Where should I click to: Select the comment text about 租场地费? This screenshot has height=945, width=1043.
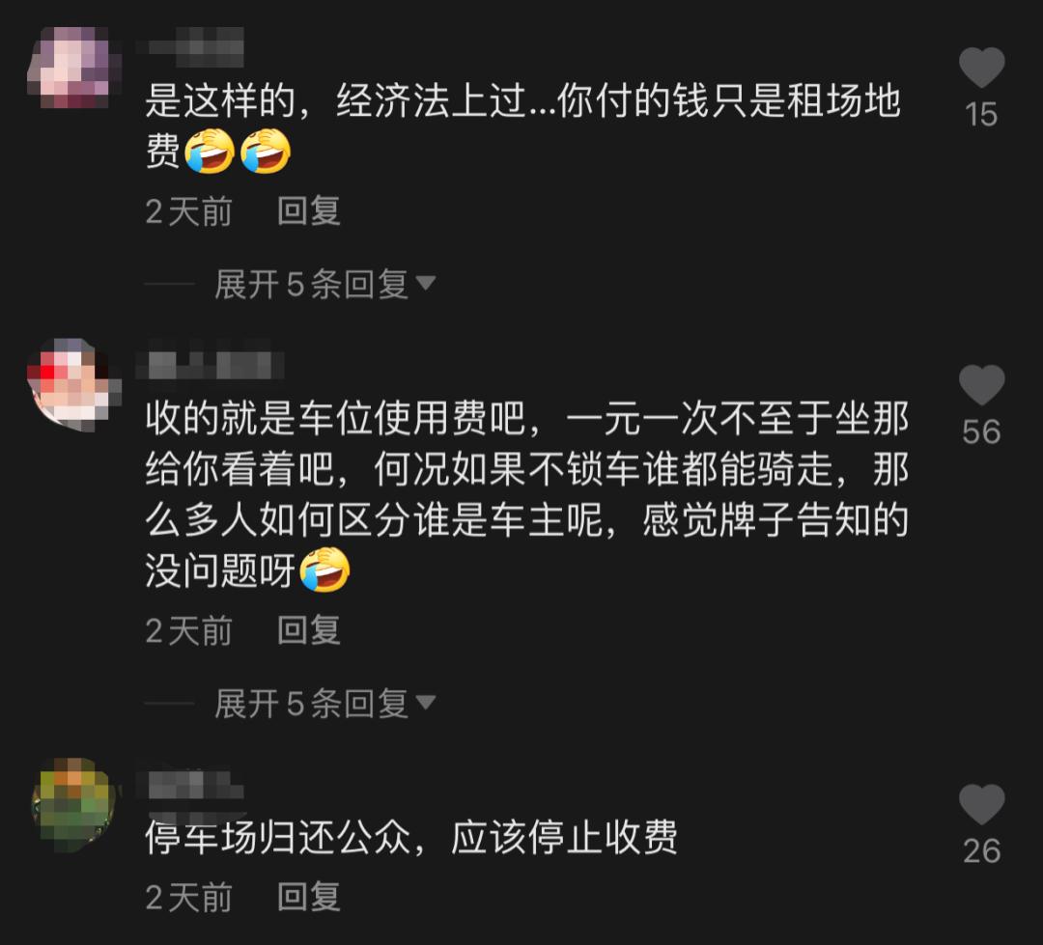[x=522, y=126]
